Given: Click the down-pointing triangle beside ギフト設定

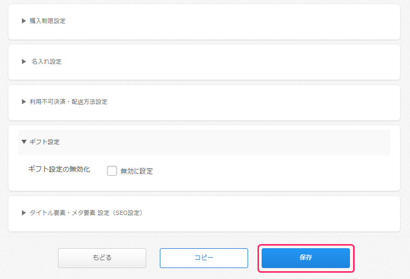Looking at the screenshot, I should coord(24,142).
